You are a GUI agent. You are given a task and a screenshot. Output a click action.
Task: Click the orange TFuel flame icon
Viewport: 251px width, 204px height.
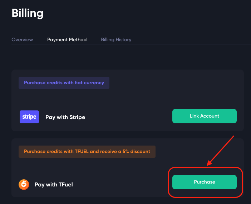(x=24, y=185)
